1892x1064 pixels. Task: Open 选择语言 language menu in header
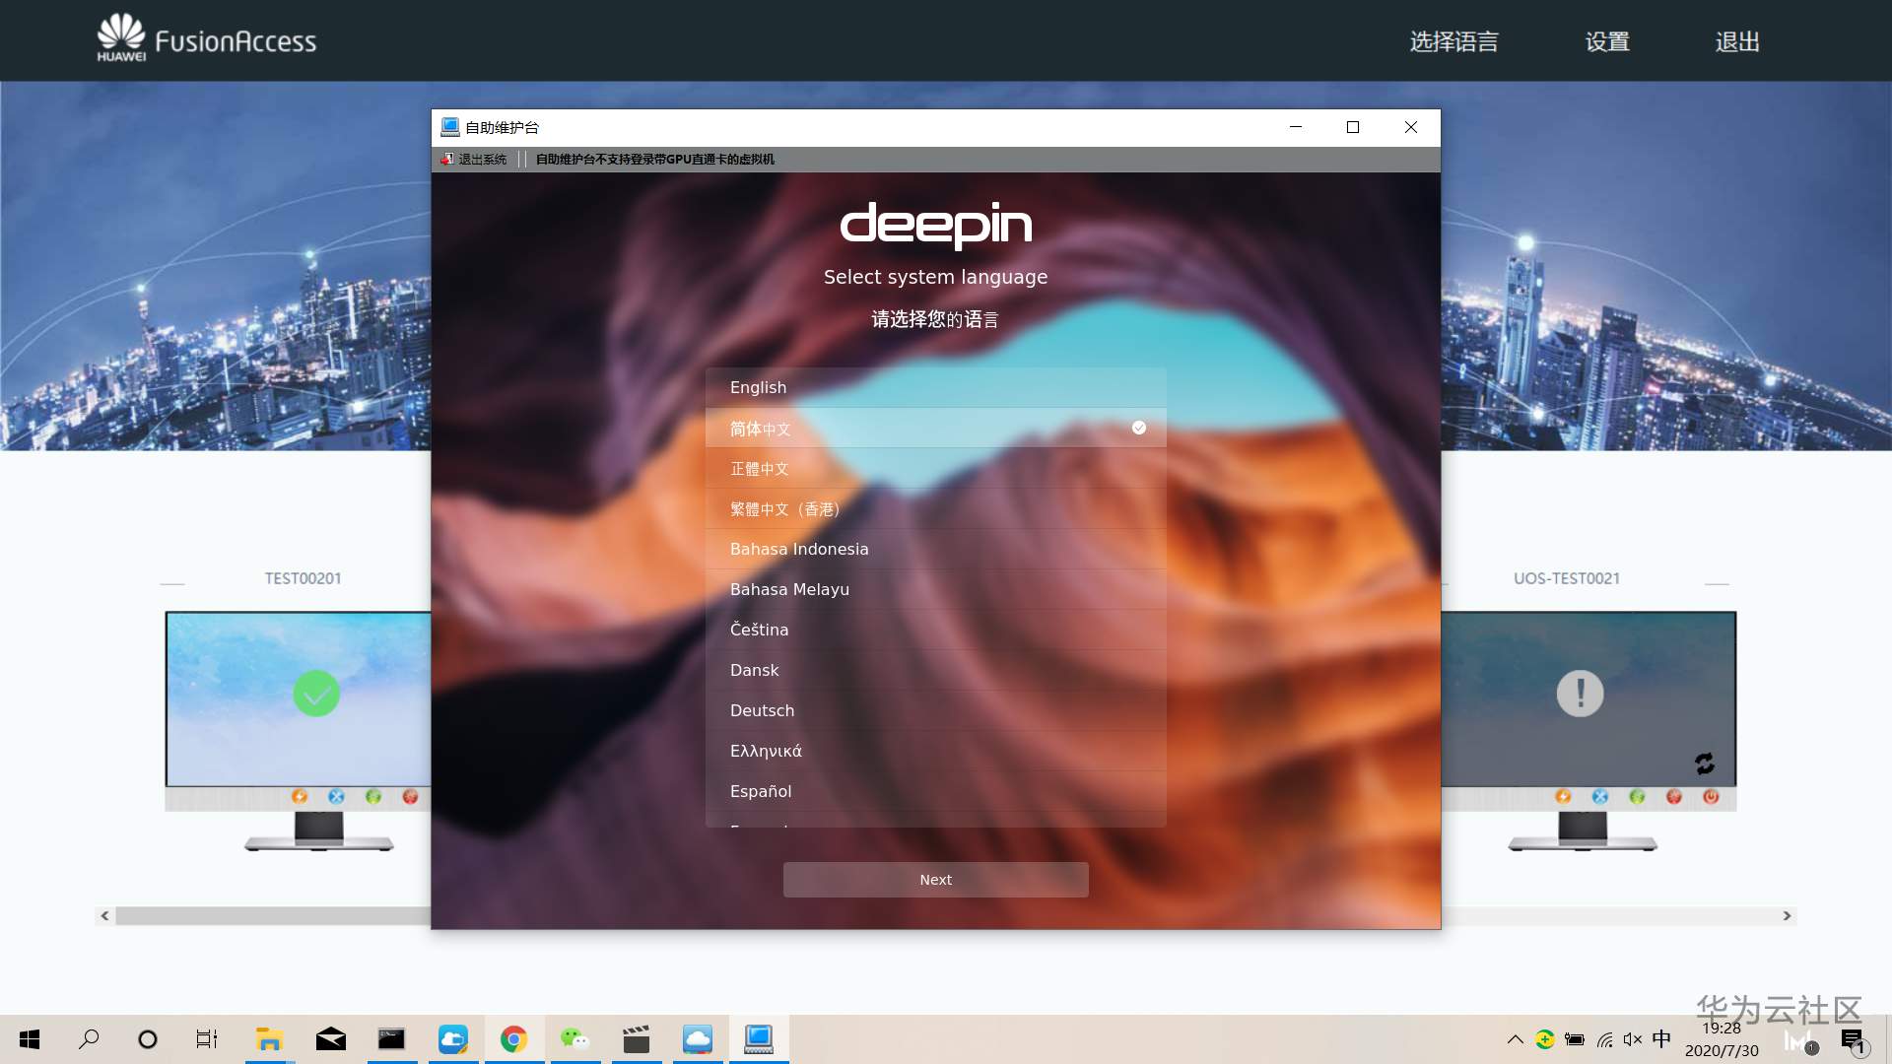(1453, 41)
